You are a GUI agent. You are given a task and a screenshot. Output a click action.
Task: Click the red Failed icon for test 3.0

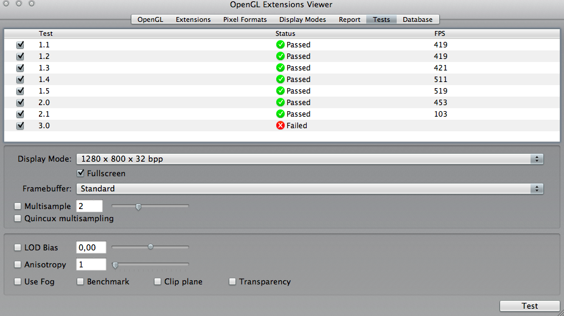pyautogui.click(x=280, y=125)
